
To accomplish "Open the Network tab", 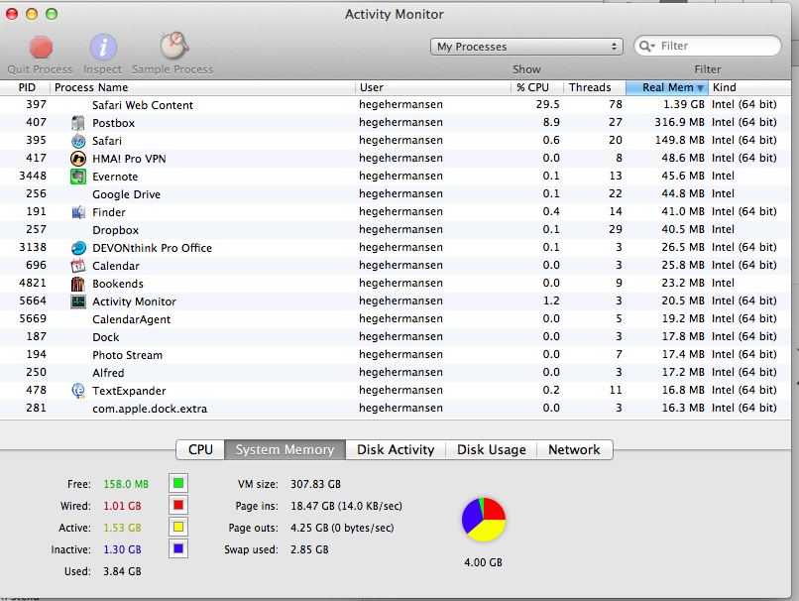I will (x=574, y=449).
